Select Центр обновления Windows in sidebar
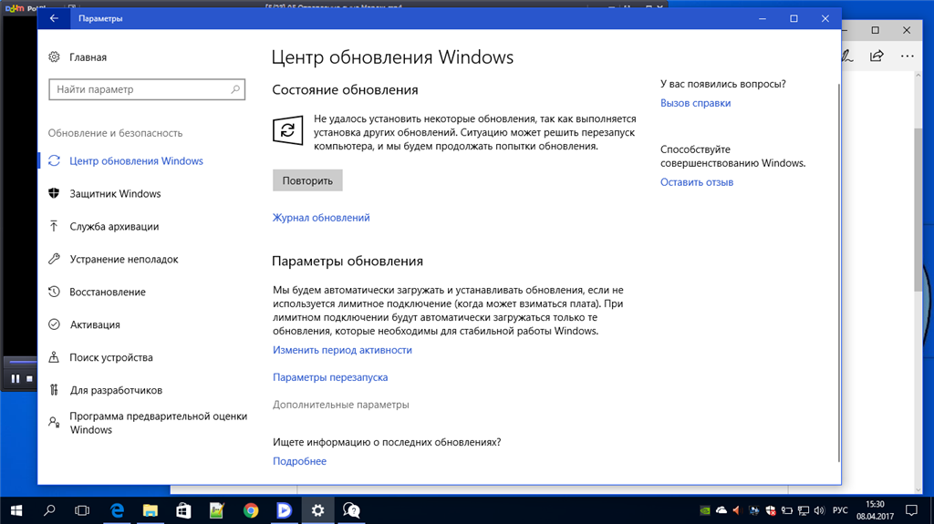Screen dimensions: 934x524 pos(137,160)
